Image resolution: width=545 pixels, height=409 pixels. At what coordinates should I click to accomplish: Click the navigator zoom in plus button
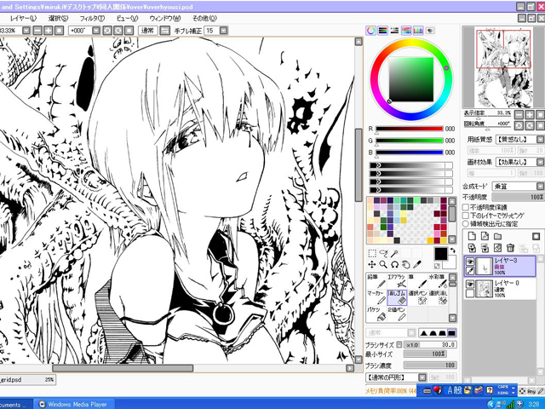530,115
